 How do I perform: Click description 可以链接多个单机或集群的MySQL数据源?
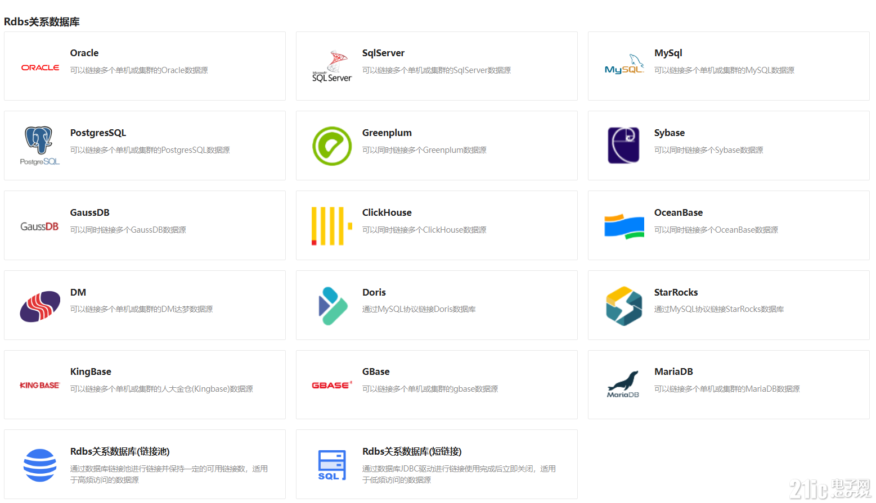(724, 70)
